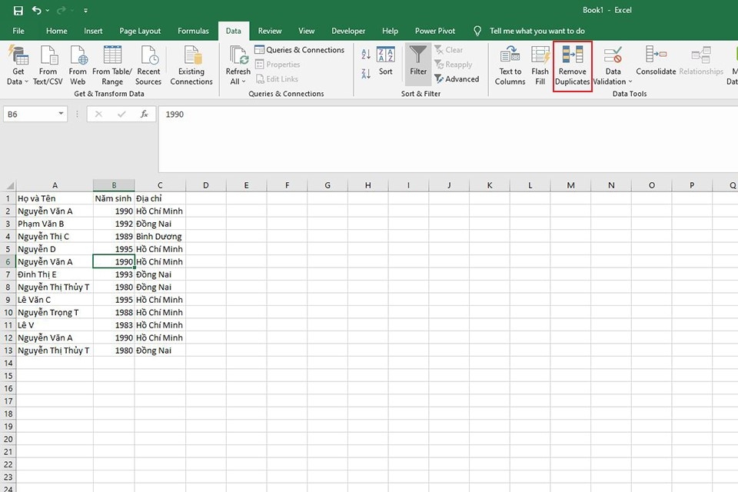
Task: Open the Consolidate tool
Action: click(656, 60)
